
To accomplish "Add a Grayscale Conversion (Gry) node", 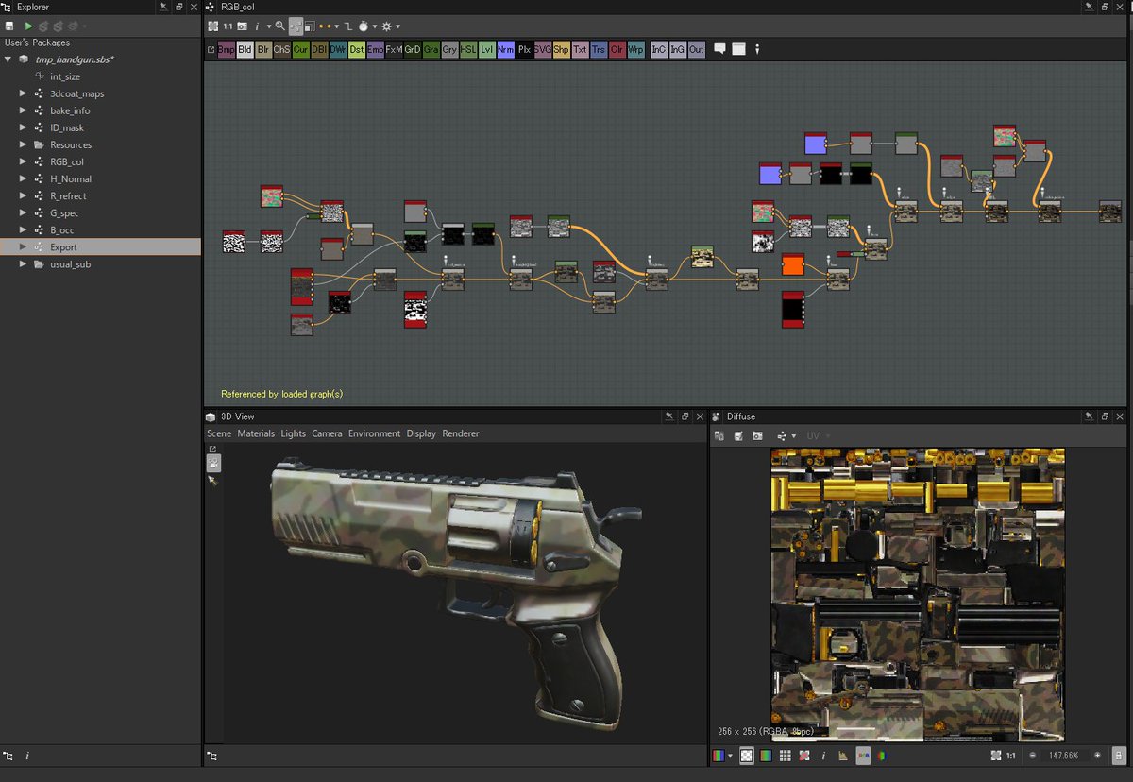I will [449, 49].
